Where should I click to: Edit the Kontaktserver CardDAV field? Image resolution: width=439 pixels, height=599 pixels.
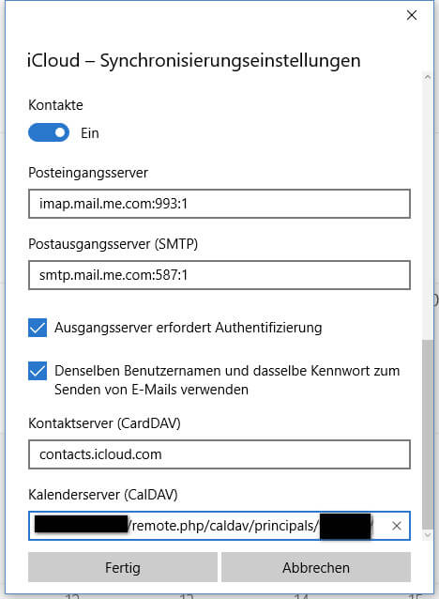click(219, 454)
